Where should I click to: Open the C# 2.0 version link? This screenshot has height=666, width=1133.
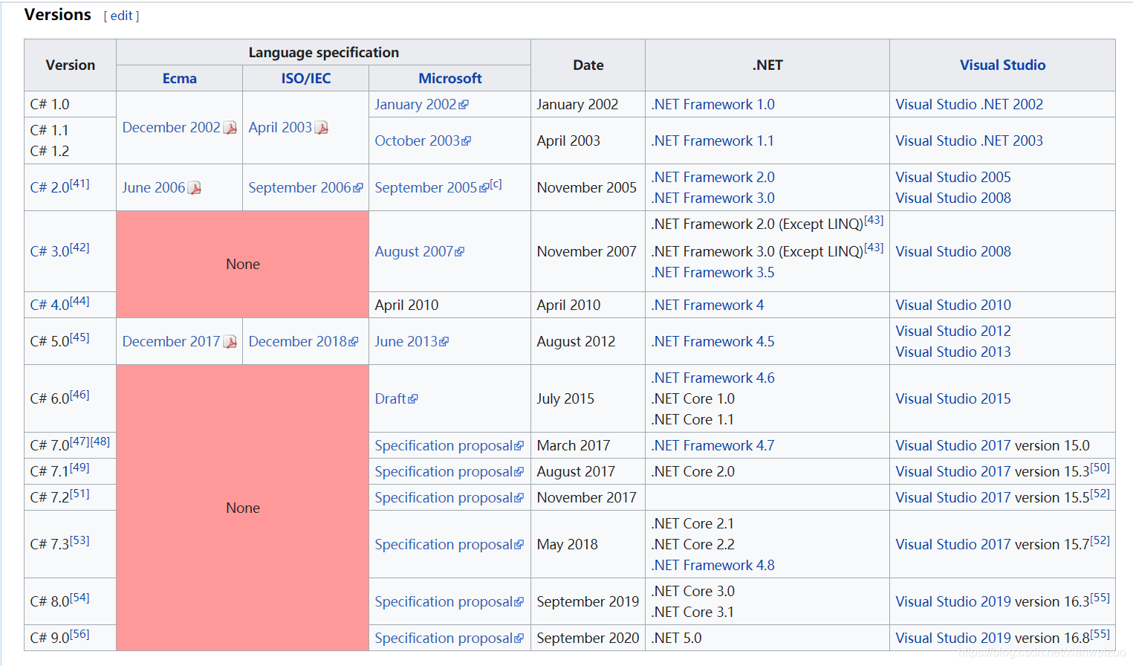click(50, 187)
